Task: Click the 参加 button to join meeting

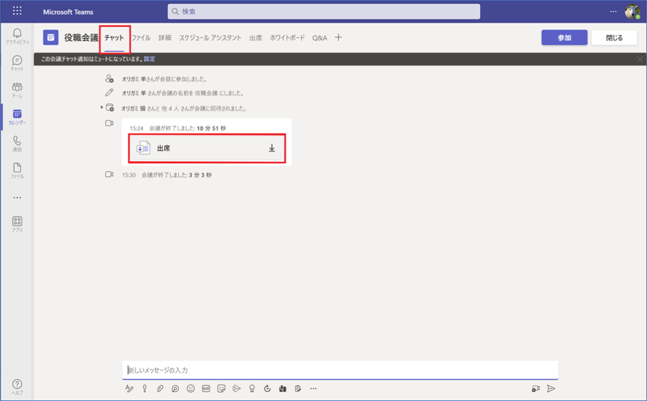Action: [564, 38]
